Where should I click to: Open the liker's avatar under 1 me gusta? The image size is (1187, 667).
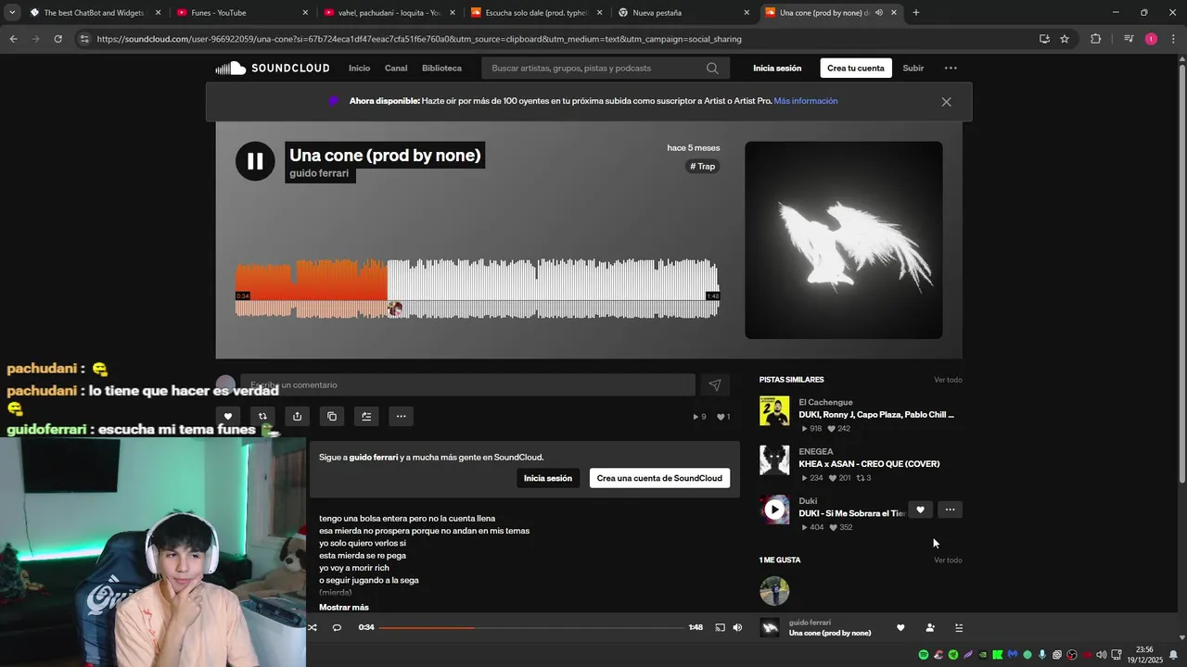(x=774, y=590)
